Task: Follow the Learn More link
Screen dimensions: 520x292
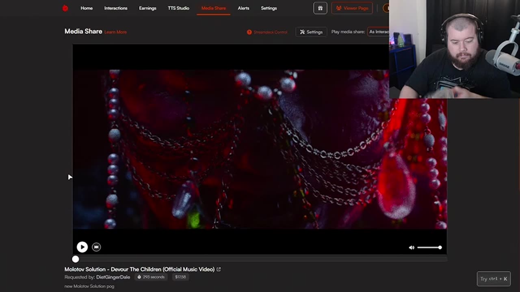Action: click(115, 32)
